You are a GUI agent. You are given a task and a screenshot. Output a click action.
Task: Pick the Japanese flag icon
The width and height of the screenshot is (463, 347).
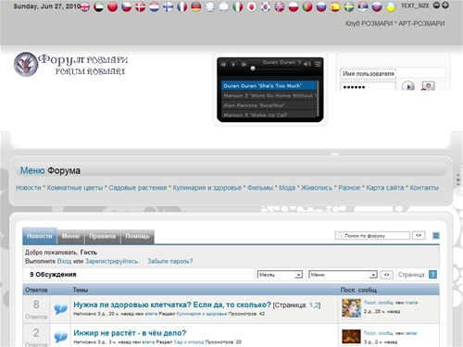pyautogui.click(x=252, y=6)
